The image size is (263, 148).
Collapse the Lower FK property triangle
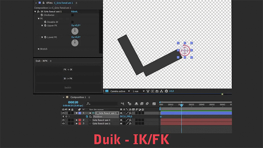(x=42, y=37)
